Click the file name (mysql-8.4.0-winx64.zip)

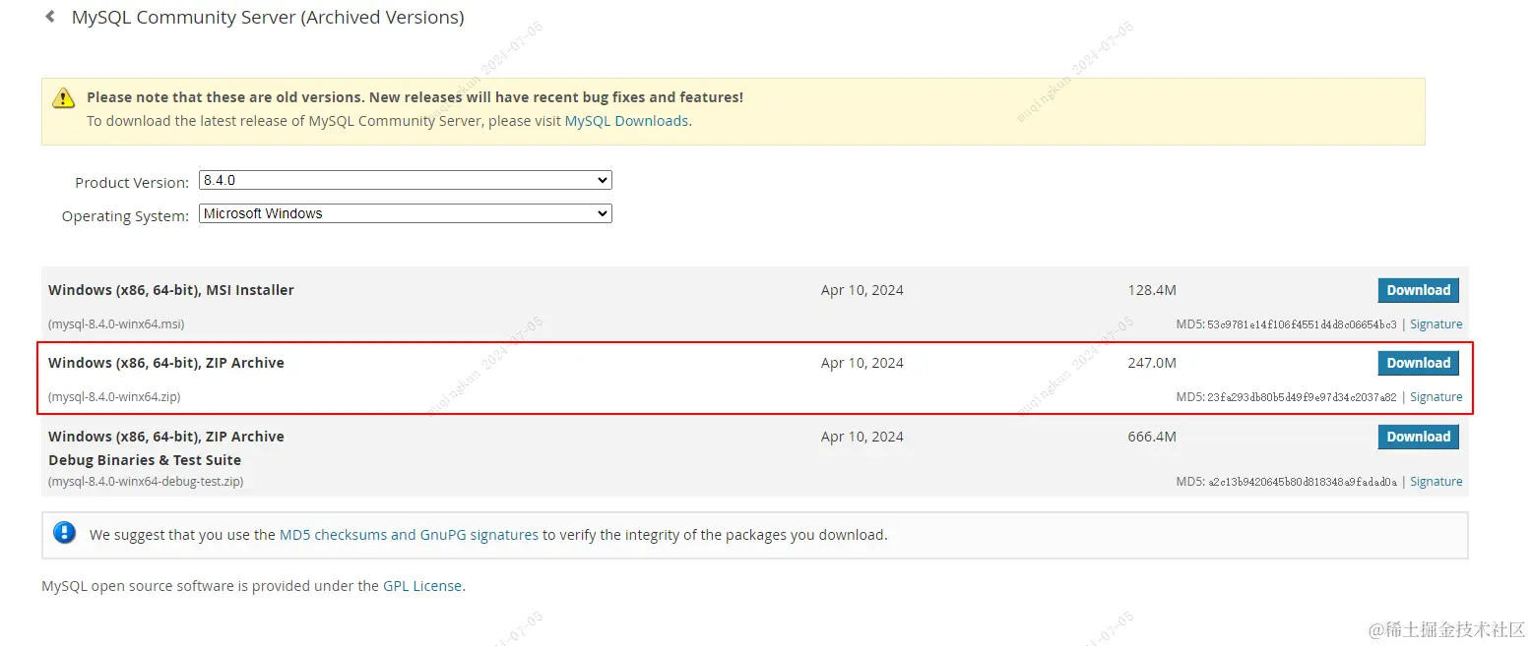coord(114,397)
